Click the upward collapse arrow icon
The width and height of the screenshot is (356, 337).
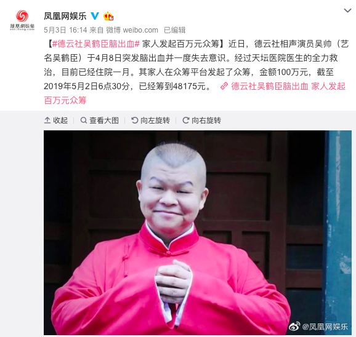[x=47, y=121]
